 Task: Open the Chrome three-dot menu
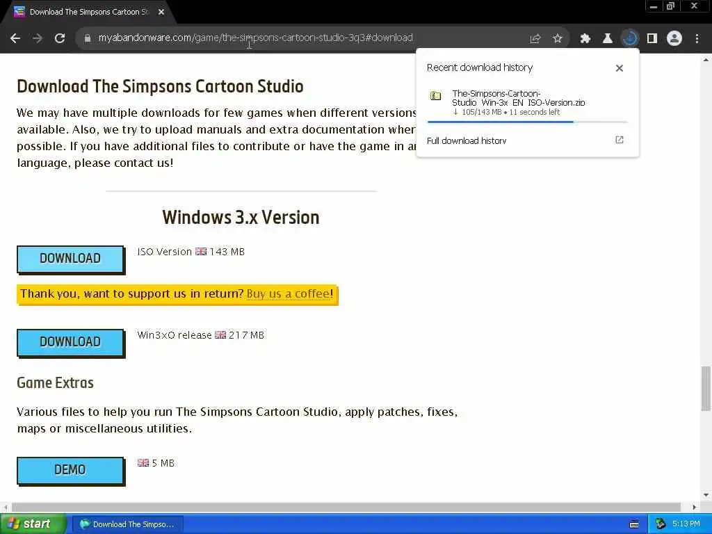[697, 39]
